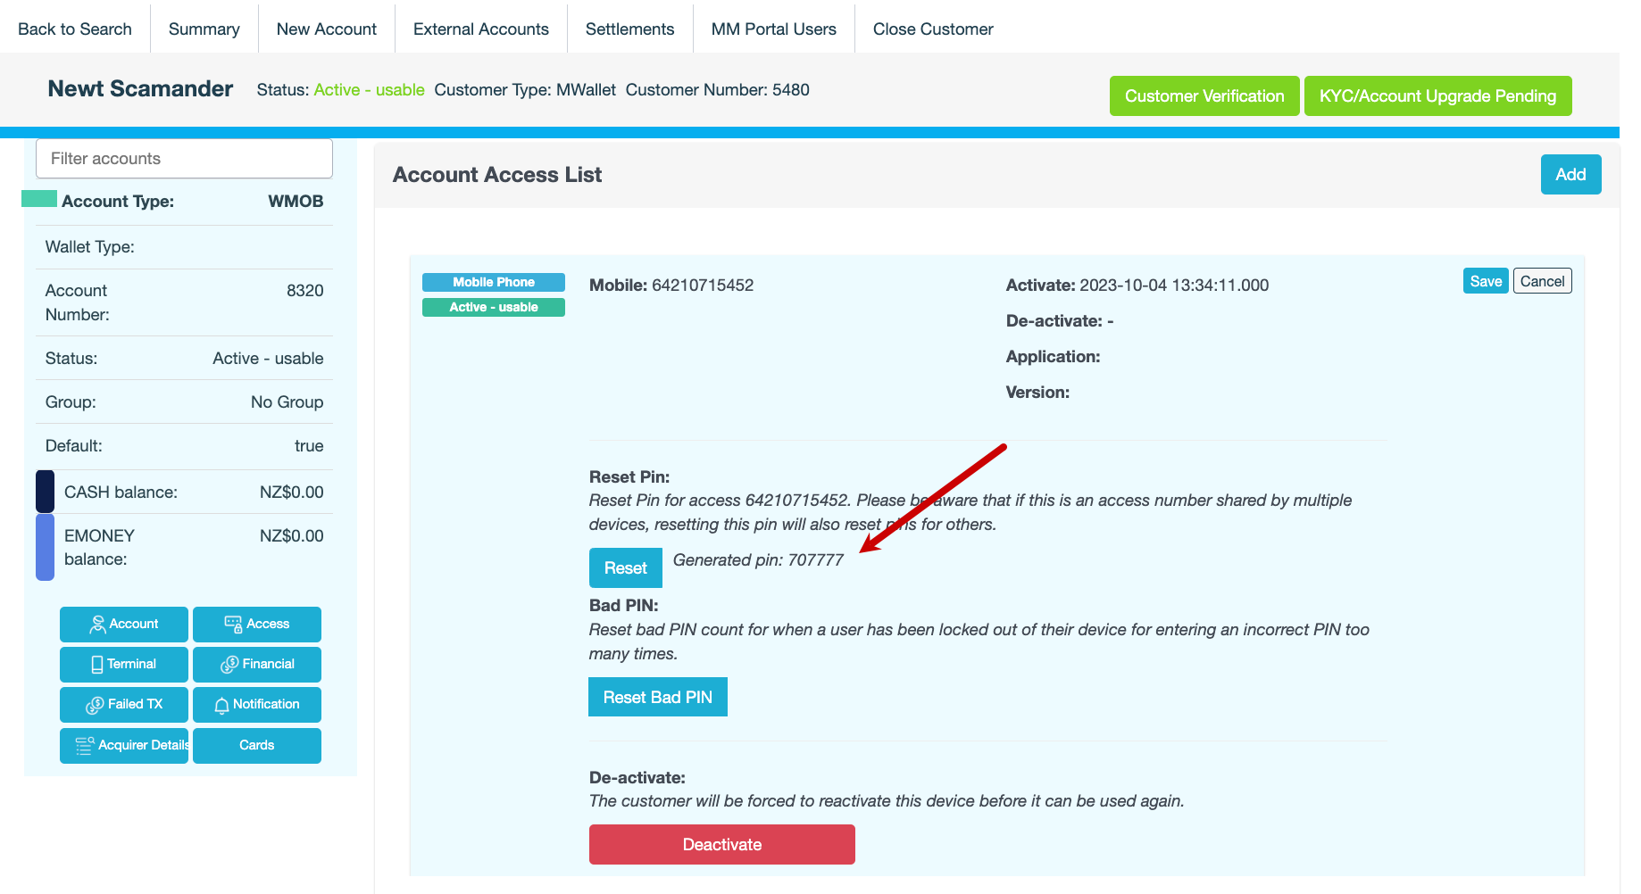Save the account access changes

(x=1485, y=281)
